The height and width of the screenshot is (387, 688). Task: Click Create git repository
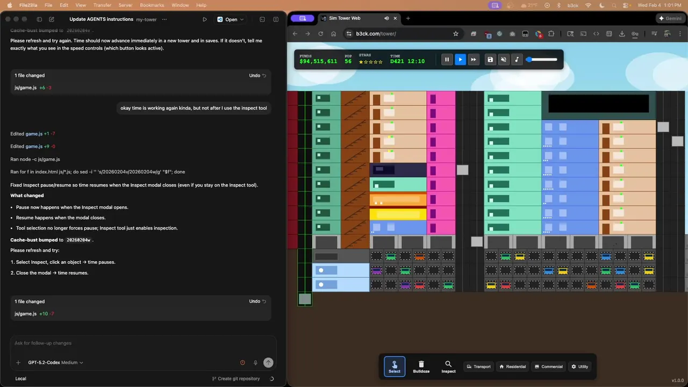pos(235,379)
